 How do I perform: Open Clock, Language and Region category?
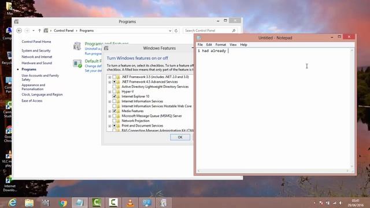point(42,95)
